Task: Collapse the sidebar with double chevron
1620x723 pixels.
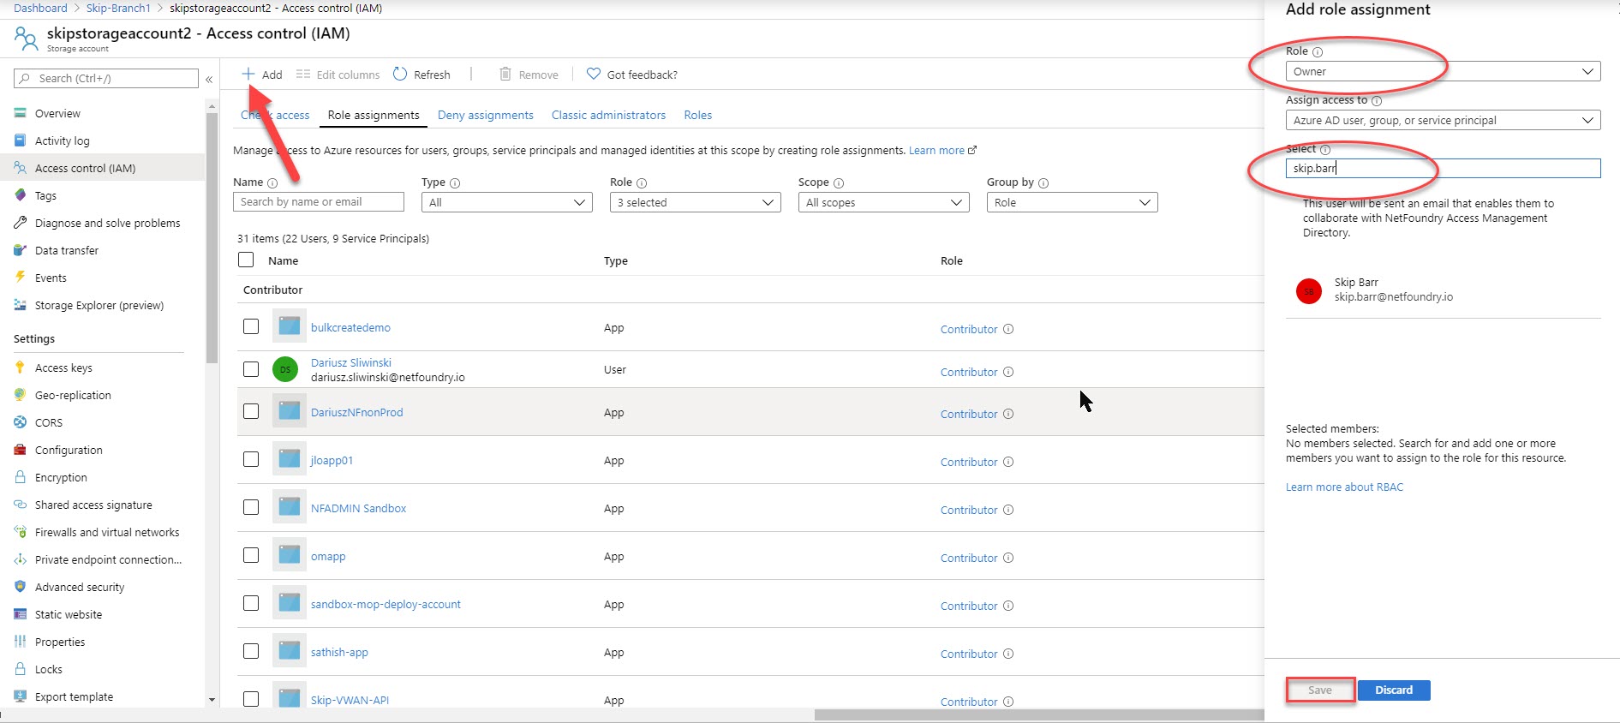Action: [x=209, y=79]
